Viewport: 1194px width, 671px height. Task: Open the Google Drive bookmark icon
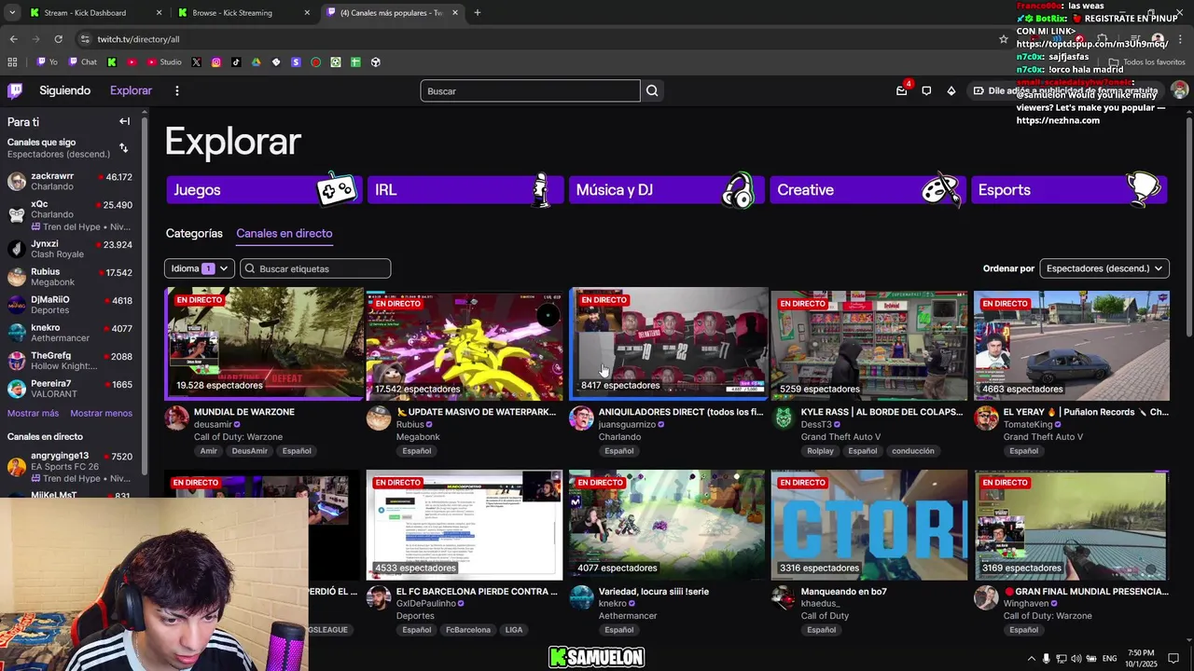[256, 62]
